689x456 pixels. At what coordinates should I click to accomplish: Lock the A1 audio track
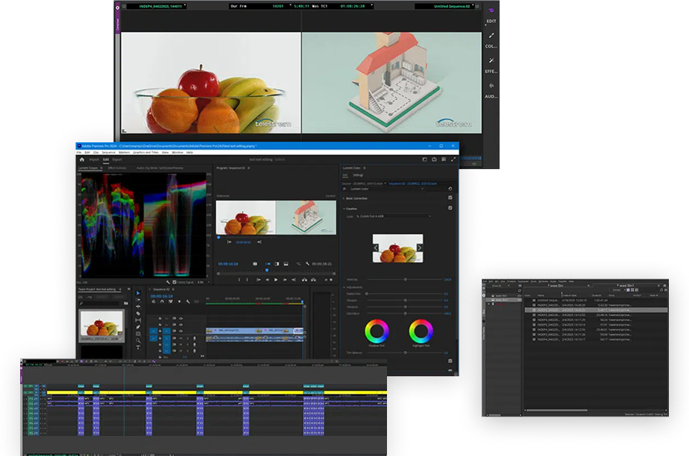pos(160,337)
